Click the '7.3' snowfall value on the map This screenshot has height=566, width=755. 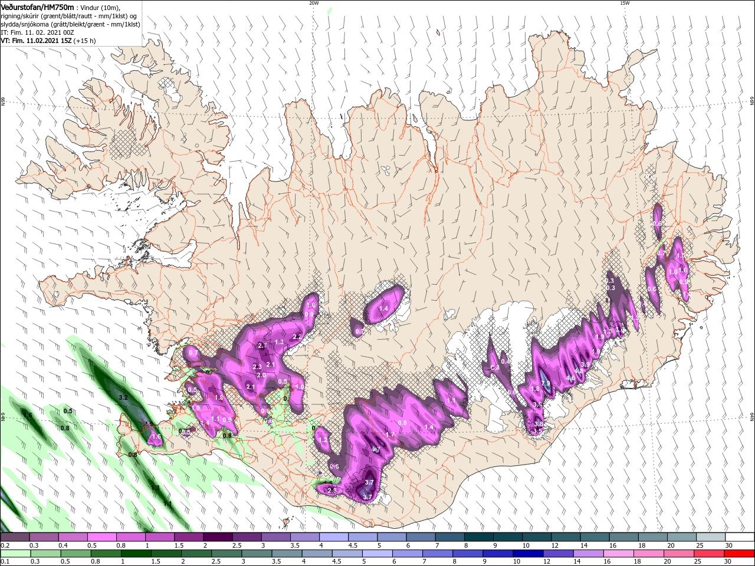546,384
